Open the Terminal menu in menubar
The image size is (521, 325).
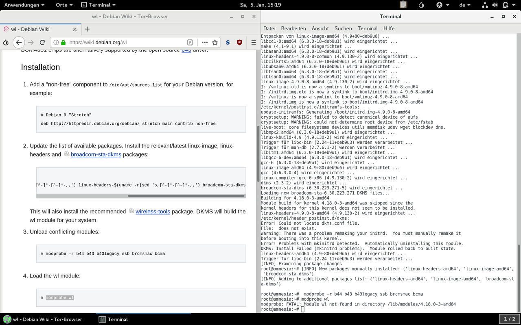point(368,28)
